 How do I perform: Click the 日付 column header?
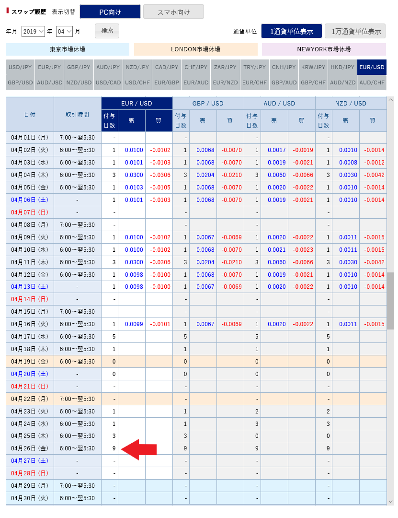coord(30,115)
